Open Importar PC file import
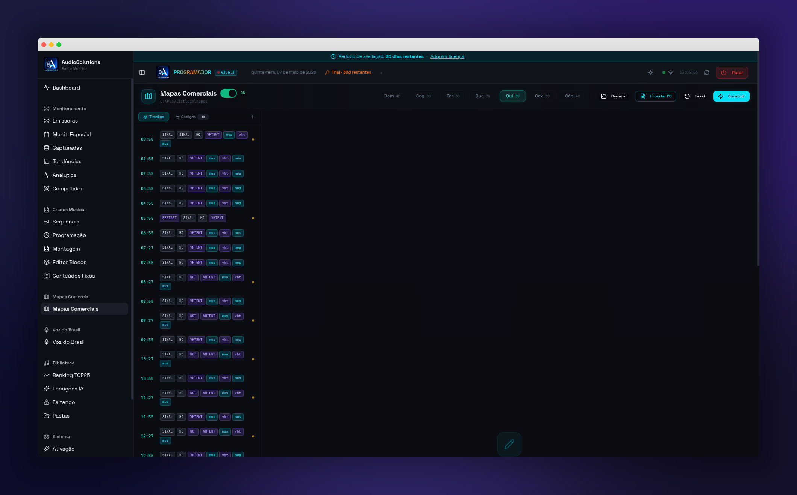Screen dimensions: 797x495 click(656, 96)
